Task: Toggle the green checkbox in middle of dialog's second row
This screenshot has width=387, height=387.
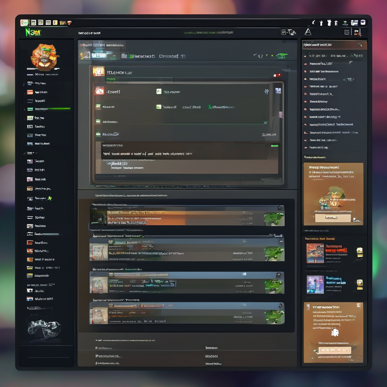Action: click(210, 107)
